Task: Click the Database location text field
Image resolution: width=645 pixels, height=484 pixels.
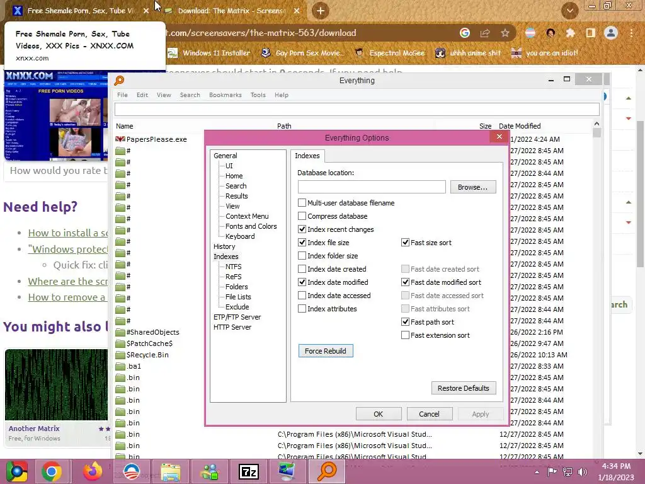Action: tap(372, 187)
